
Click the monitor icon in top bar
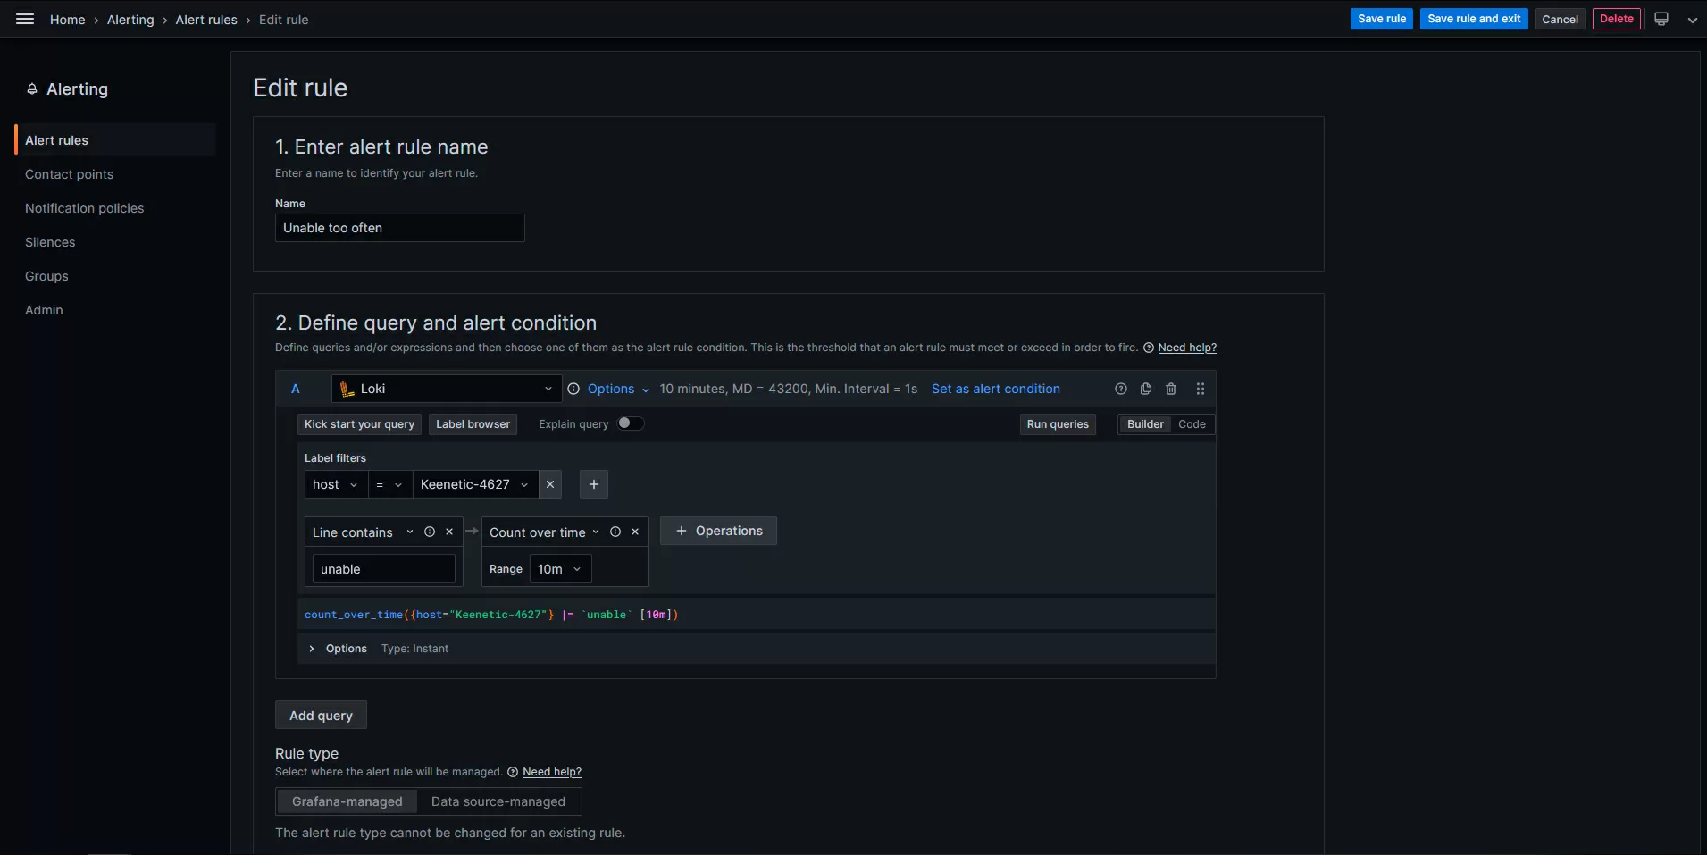click(1661, 19)
